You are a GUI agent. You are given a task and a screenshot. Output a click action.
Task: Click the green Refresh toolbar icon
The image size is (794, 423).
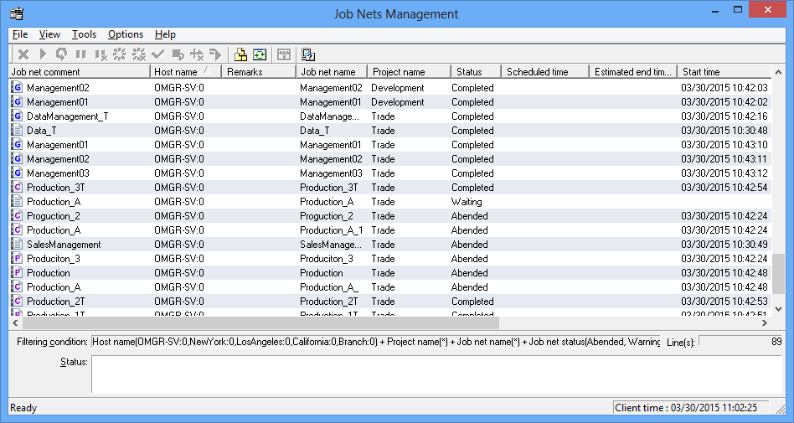(260, 54)
